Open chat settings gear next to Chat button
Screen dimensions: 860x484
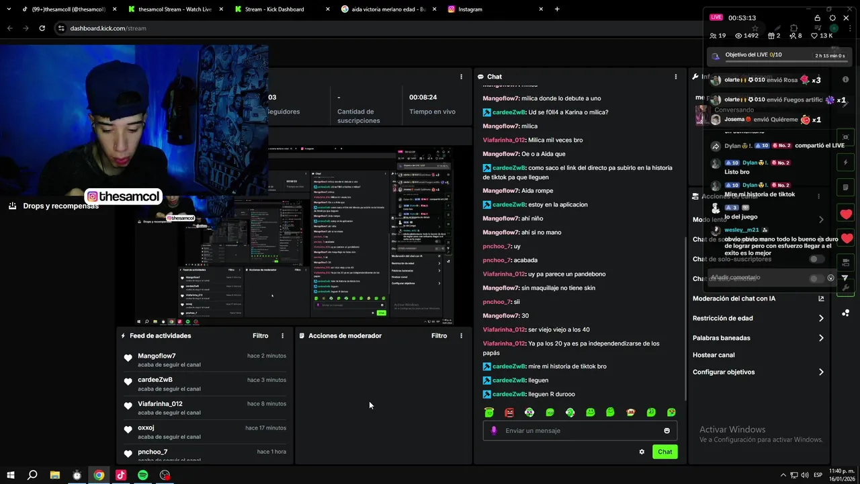tap(642, 452)
